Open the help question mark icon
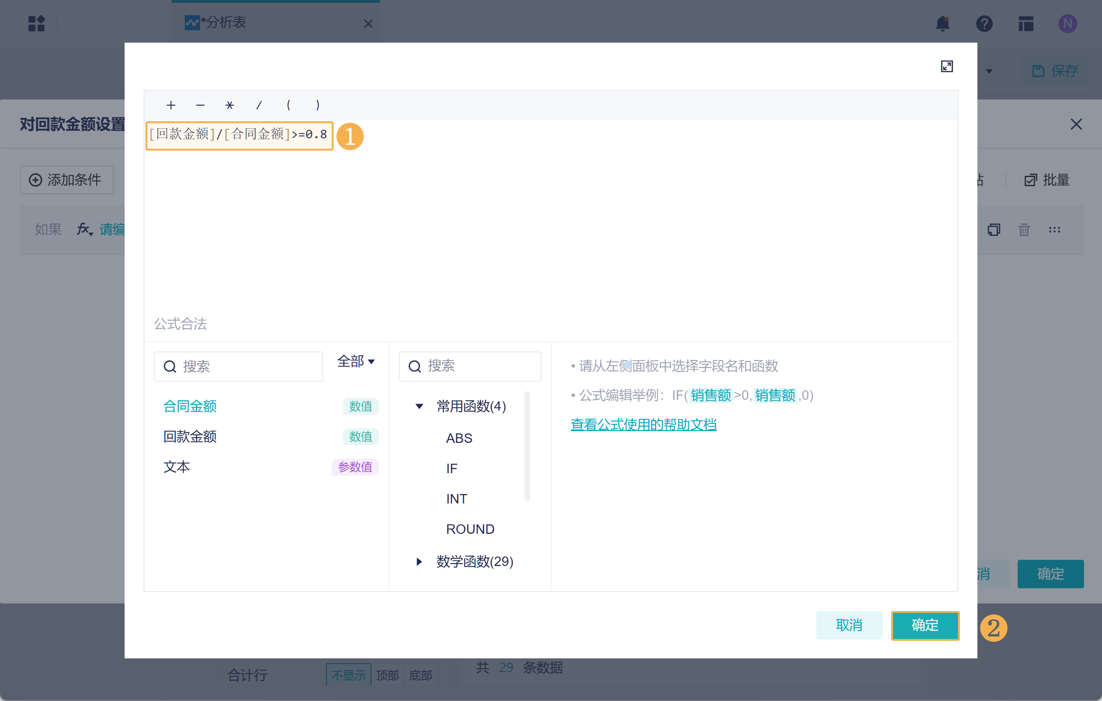This screenshot has height=701, width=1102. (x=984, y=24)
